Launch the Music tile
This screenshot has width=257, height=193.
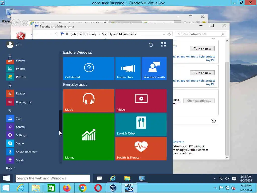click(89, 101)
